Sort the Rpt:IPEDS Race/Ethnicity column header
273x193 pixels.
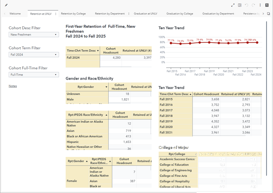click(87, 115)
